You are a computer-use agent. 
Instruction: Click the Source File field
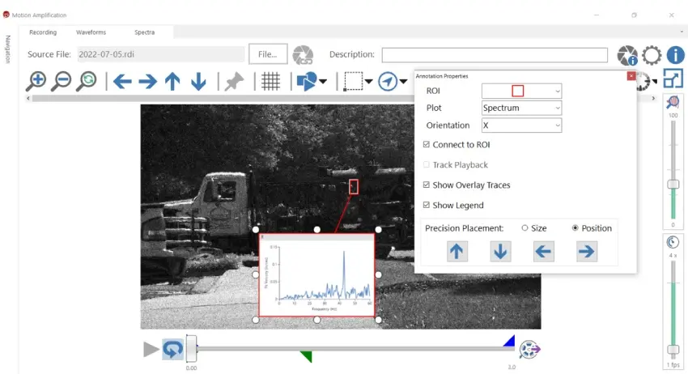[x=160, y=54]
